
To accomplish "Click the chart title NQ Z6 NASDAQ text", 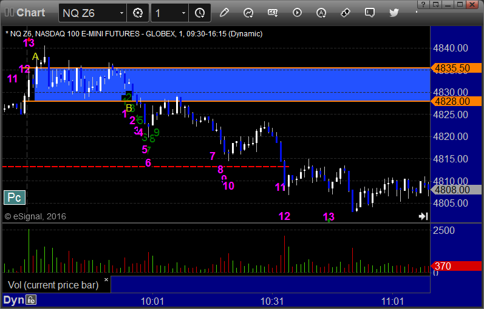I will click(134, 33).
